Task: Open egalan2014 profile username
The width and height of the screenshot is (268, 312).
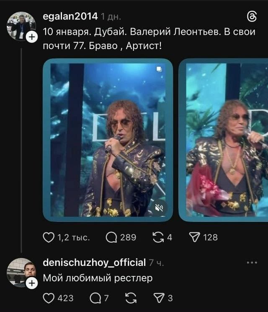Action: pyautogui.click(x=70, y=17)
